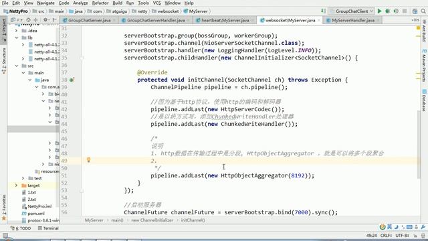This screenshot has width=428, height=241.
Task: Open the Favorites tool window
Action: [4, 208]
